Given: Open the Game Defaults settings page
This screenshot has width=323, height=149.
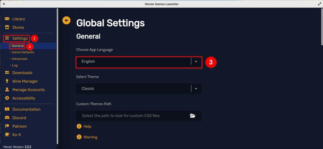Looking at the screenshot, I should [23, 52].
